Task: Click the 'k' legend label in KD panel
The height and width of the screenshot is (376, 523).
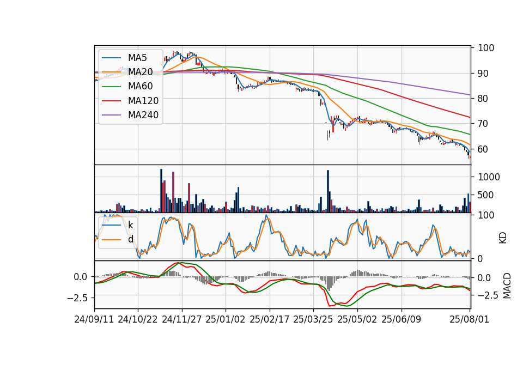Action: 130,225
